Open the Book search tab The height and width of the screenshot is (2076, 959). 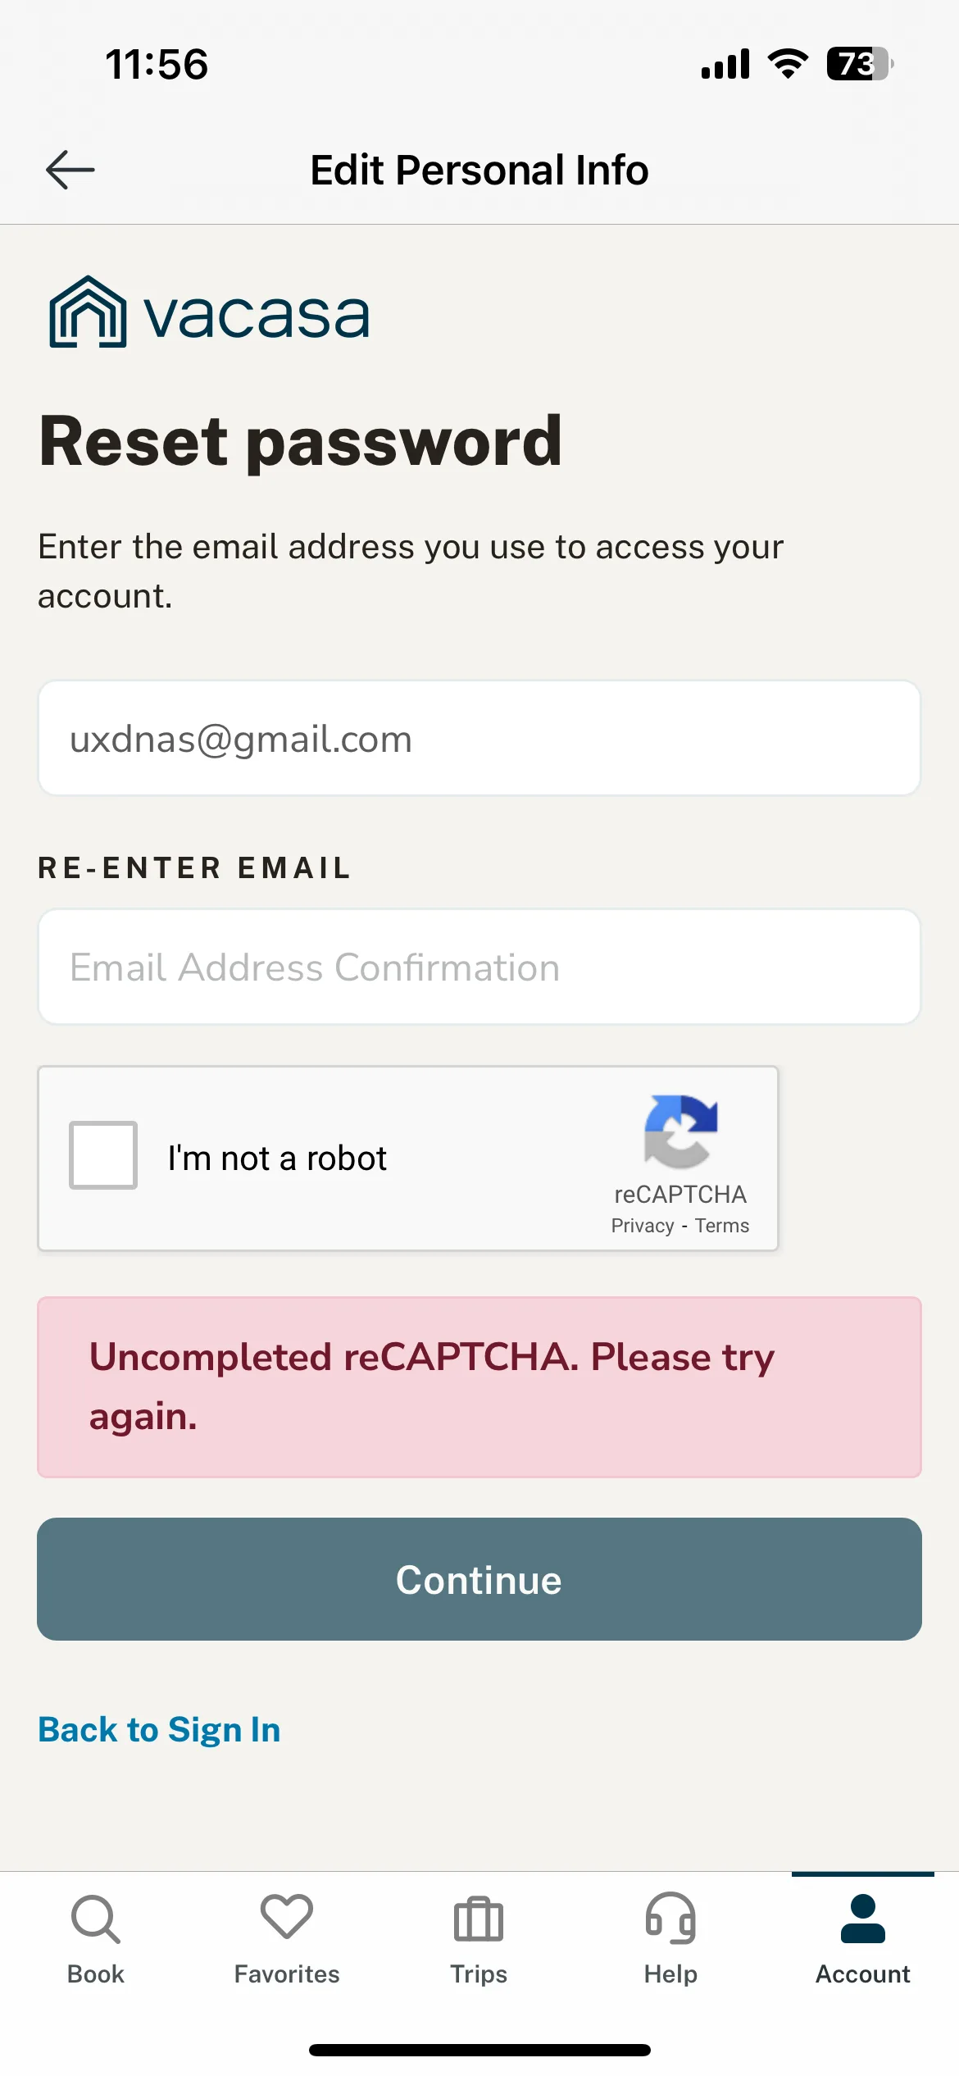pos(96,1940)
